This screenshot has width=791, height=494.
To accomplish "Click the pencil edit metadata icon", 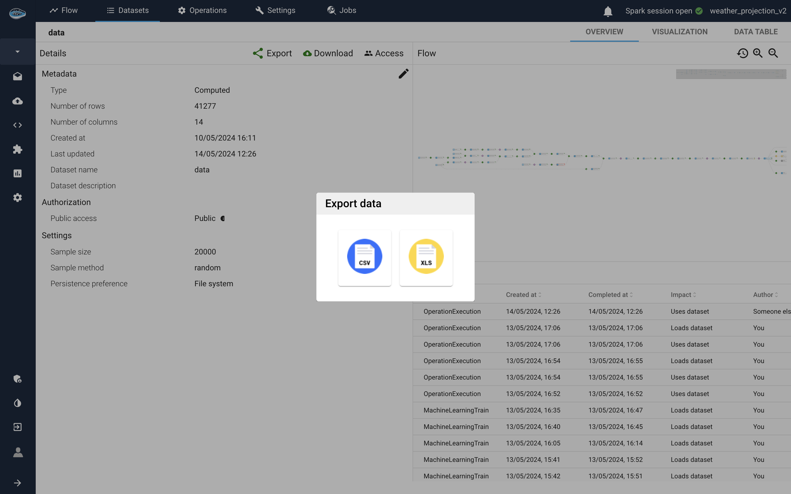I will tap(403, 74).
